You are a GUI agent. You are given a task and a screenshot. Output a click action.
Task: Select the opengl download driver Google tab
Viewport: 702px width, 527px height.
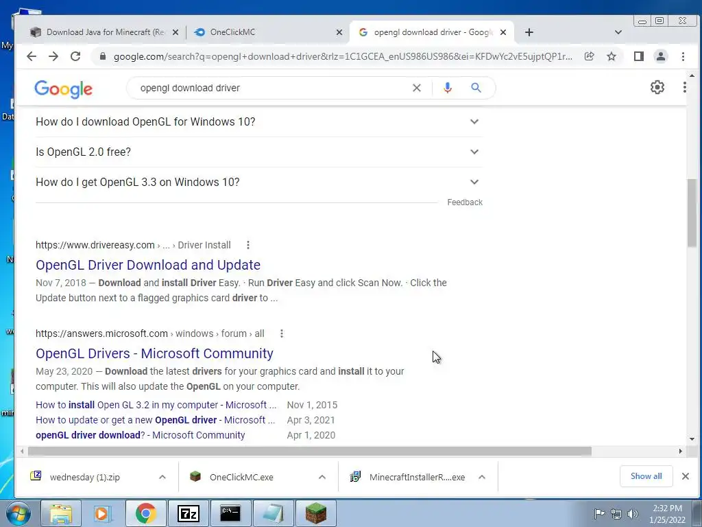(432, 32)
